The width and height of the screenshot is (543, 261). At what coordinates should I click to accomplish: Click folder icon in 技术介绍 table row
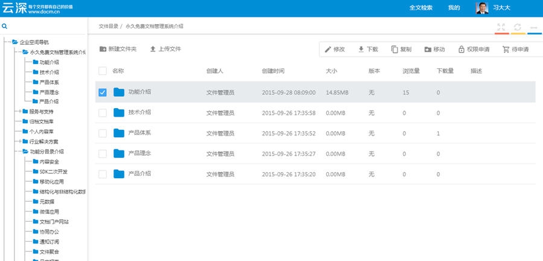(x=119, y=112)
